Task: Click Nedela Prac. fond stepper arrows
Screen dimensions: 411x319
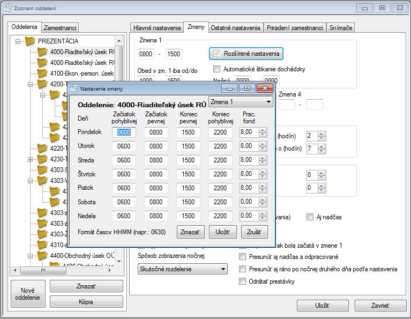Action: coord(263,216)
